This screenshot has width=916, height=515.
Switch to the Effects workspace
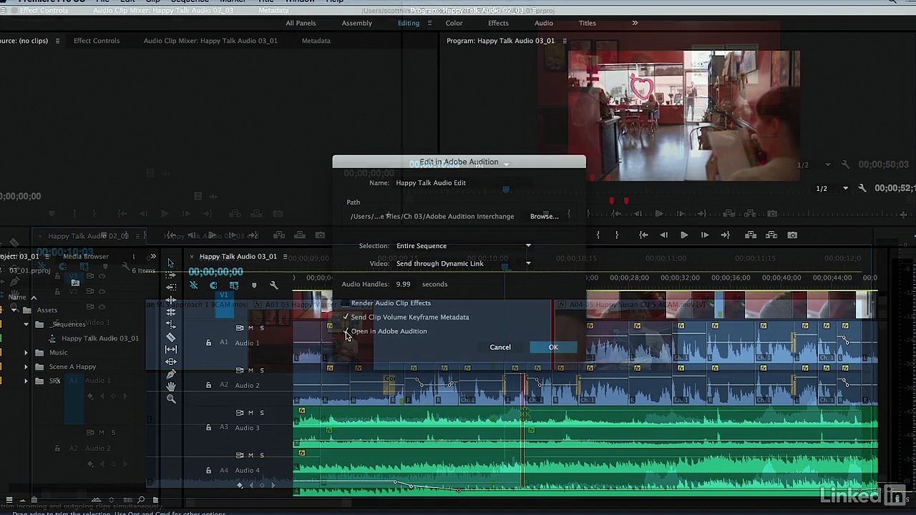pos(498,23)
